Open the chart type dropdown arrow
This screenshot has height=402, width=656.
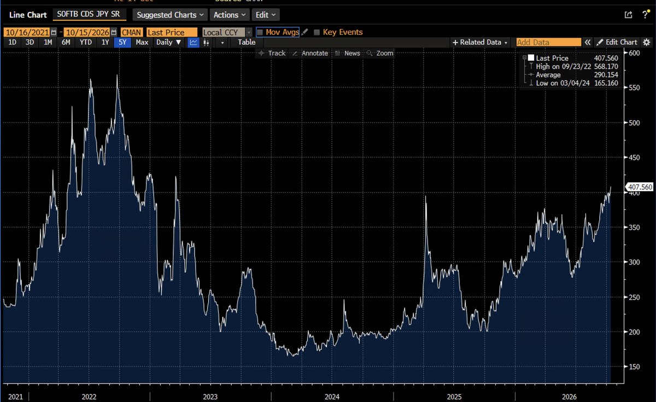[x=223, y=42]
